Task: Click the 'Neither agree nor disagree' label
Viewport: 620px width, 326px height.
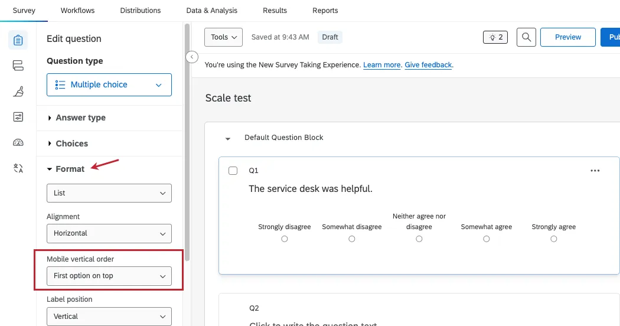Action: 419,221
